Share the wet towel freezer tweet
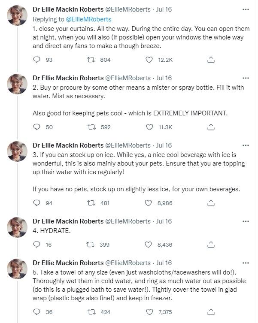258x323 pixels. click(211, 312)
